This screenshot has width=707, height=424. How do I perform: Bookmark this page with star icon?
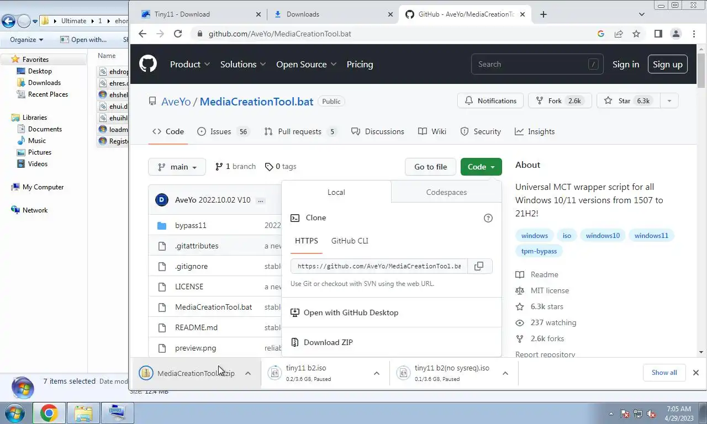[x=636, y=34]
